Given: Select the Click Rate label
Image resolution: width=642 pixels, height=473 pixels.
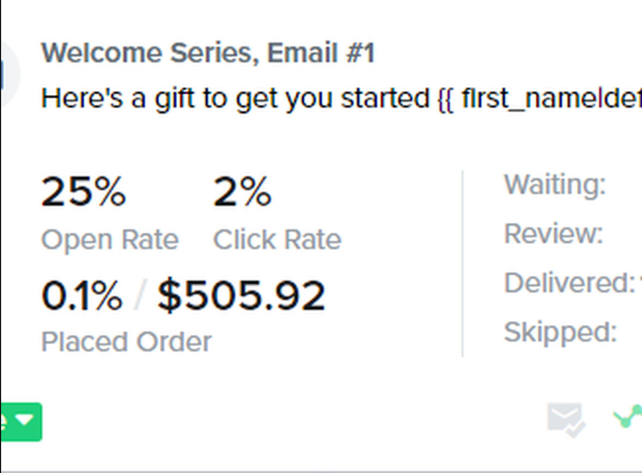Looking at the screenshot, I should 277,240.
